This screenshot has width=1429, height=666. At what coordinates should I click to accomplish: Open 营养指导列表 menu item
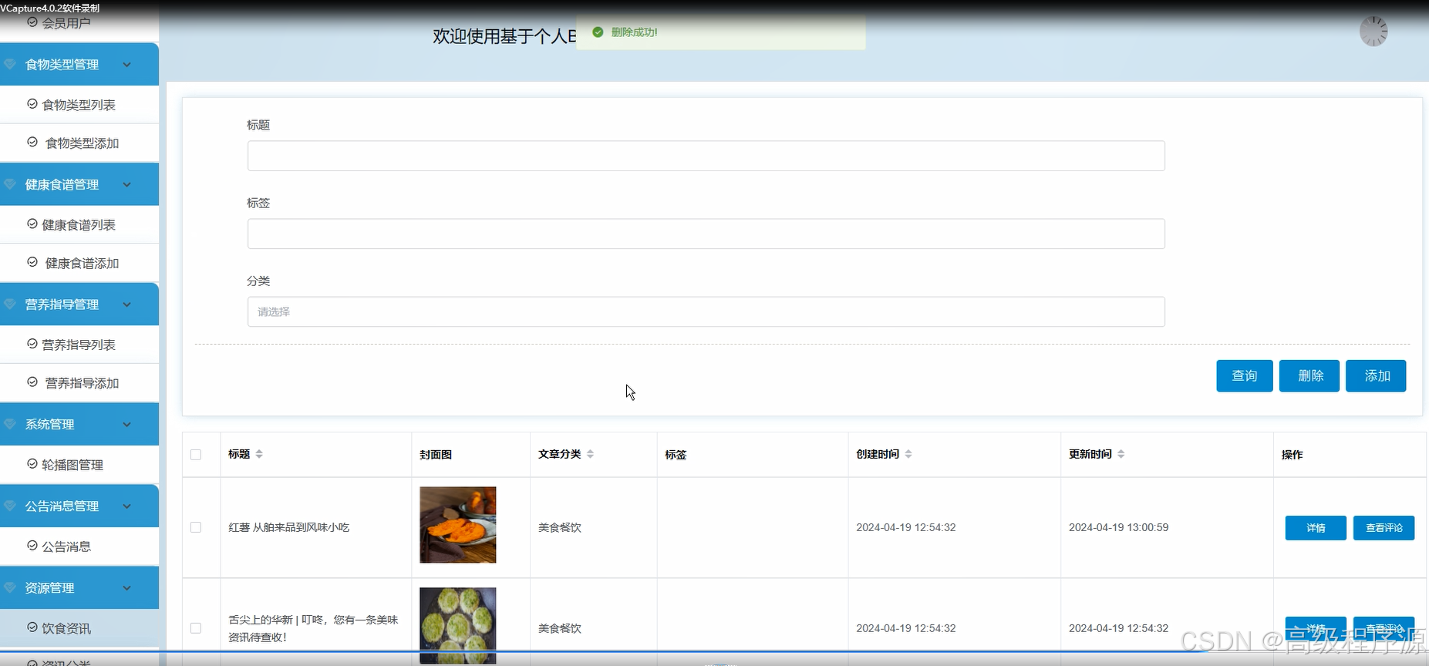[x=79, y=345]
